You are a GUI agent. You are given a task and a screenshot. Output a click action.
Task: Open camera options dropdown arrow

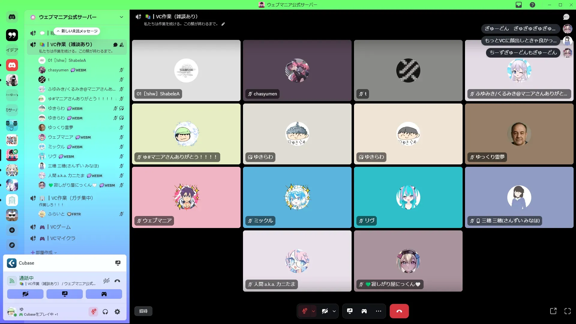tap(334, 311)
